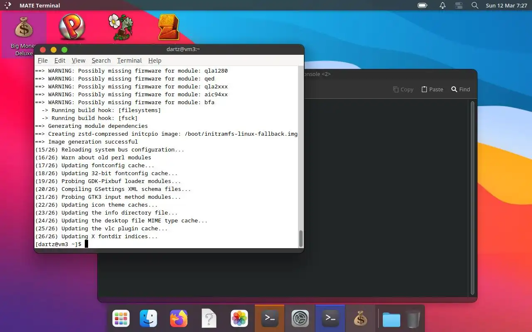Viewport: 532px width, 332px height.
Task: Click "(22/26) Updating icon theme caches..." line
Action: [x=96, y=205]
